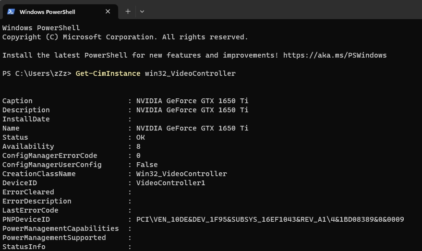Click the CreationClassName value Win32_VideoController
422x251 pixels.
[x=181, y=174]
